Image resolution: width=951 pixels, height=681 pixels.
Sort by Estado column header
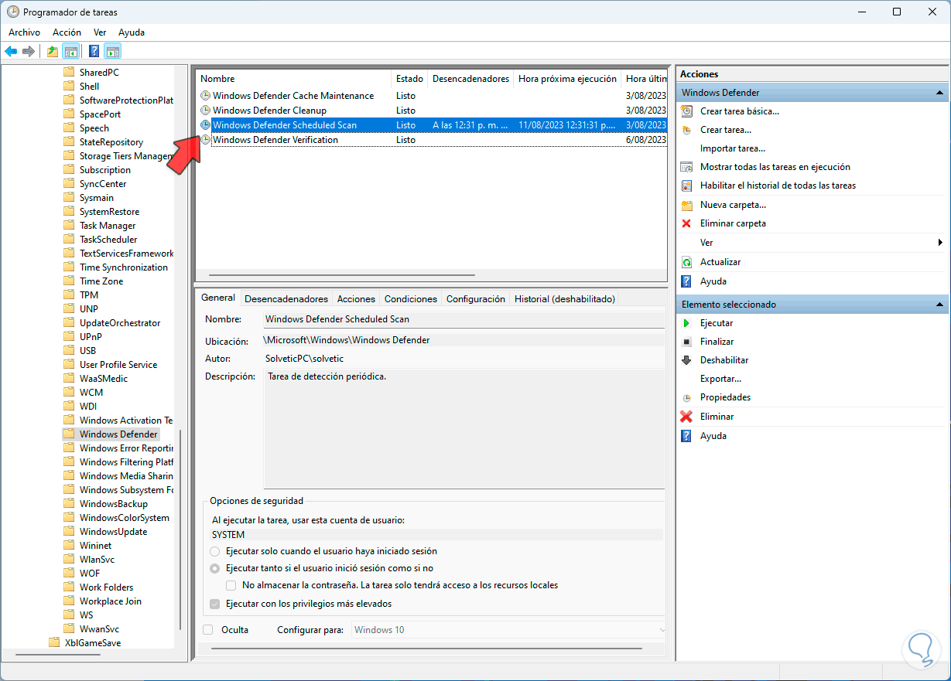(409, 79)
